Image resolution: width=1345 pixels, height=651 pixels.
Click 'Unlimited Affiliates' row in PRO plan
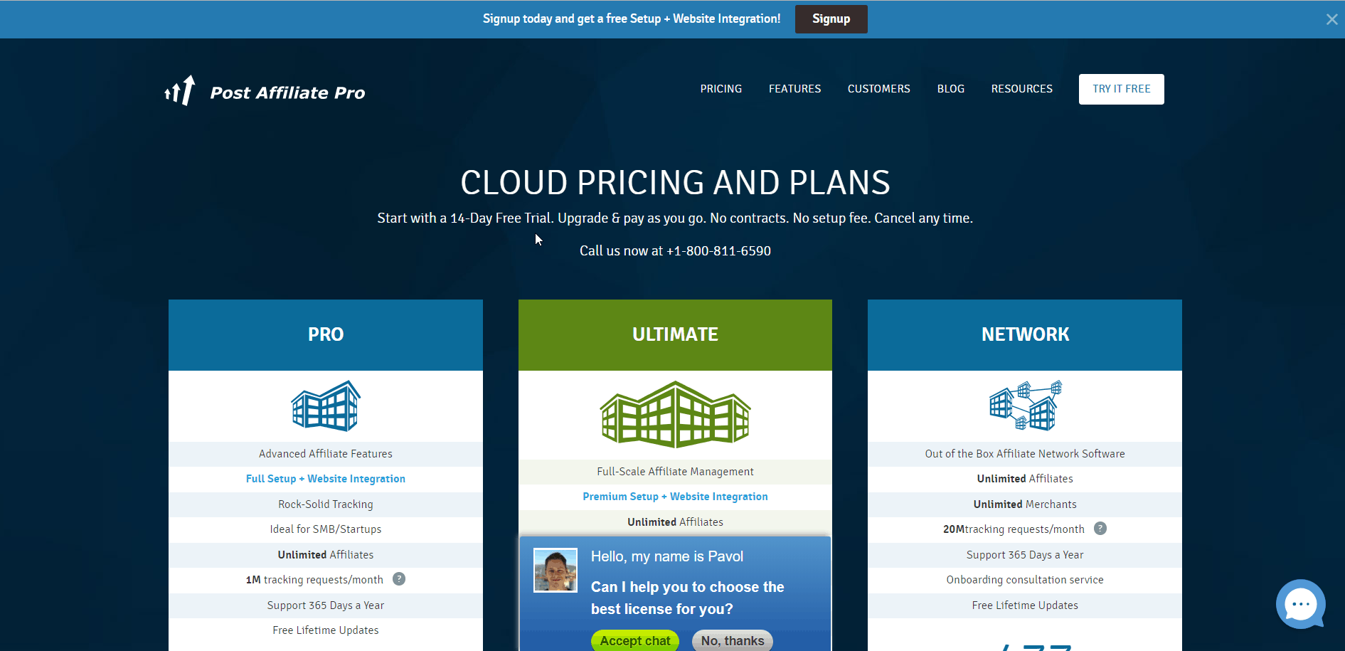326,555
